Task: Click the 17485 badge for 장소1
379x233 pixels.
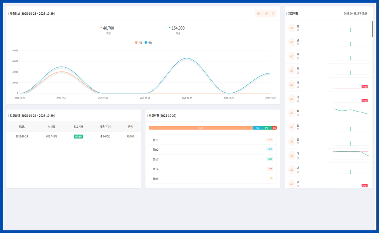Action: pyautogui.click(x=269, y=140)
